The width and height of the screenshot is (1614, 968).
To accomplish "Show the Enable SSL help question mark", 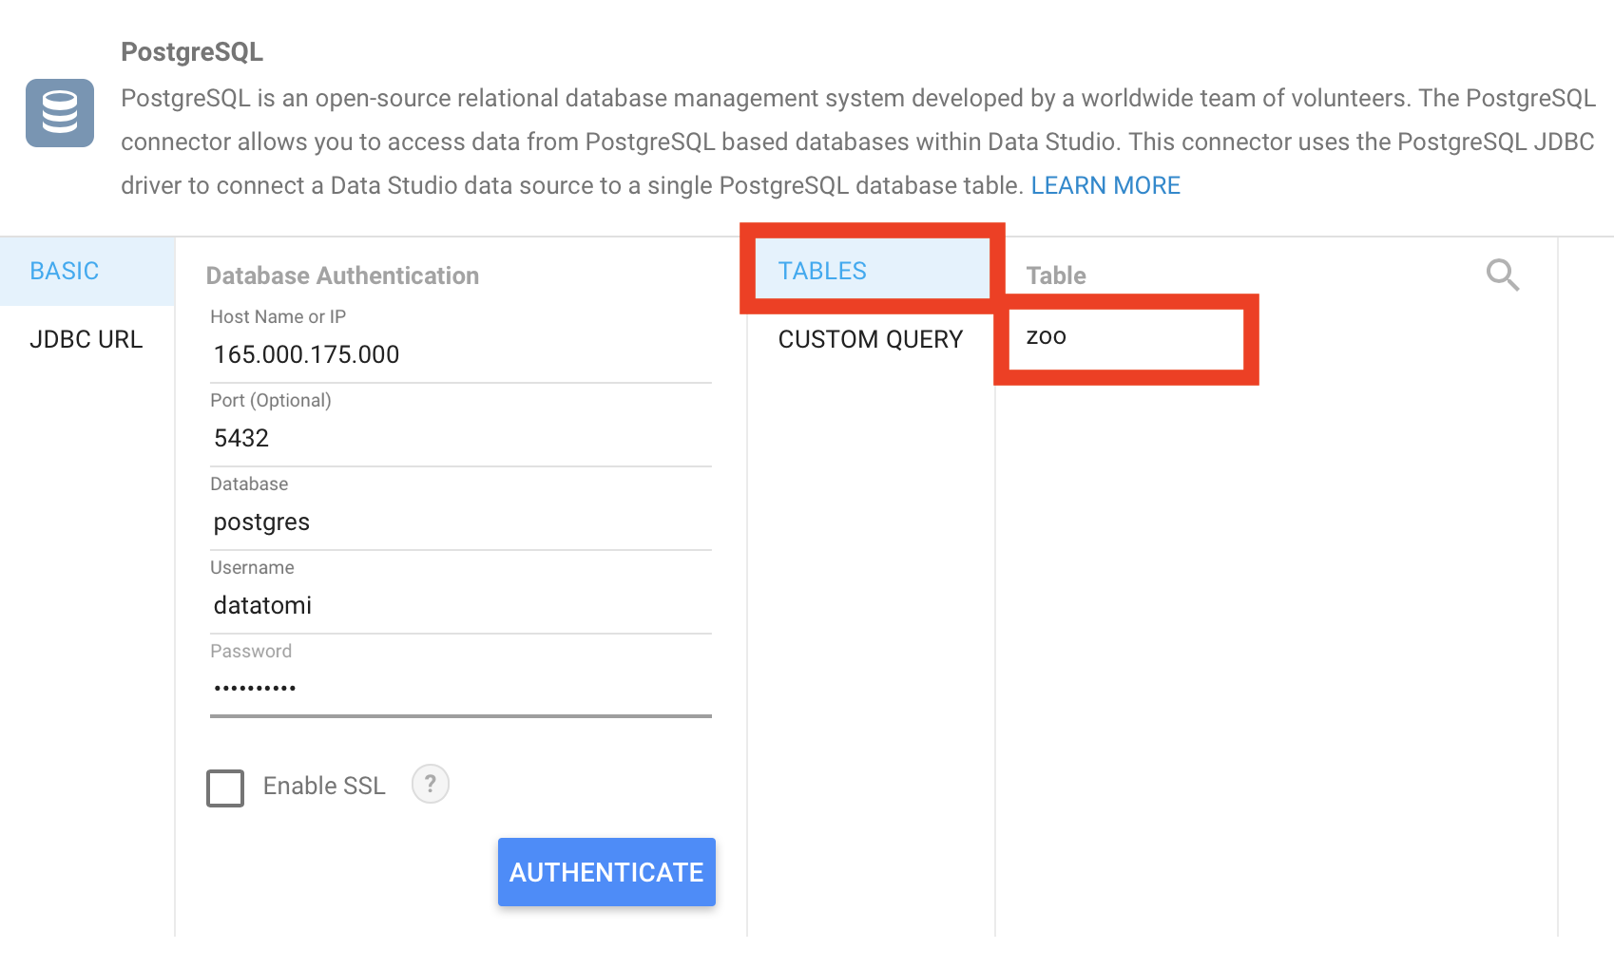I will (431, 785).
